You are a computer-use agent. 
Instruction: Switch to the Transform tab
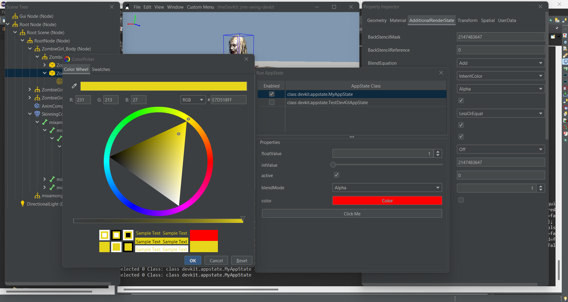[468, 20]
